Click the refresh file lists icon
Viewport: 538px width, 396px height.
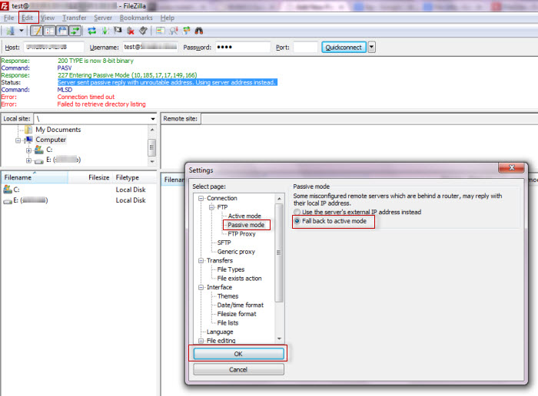pos(92,31)
